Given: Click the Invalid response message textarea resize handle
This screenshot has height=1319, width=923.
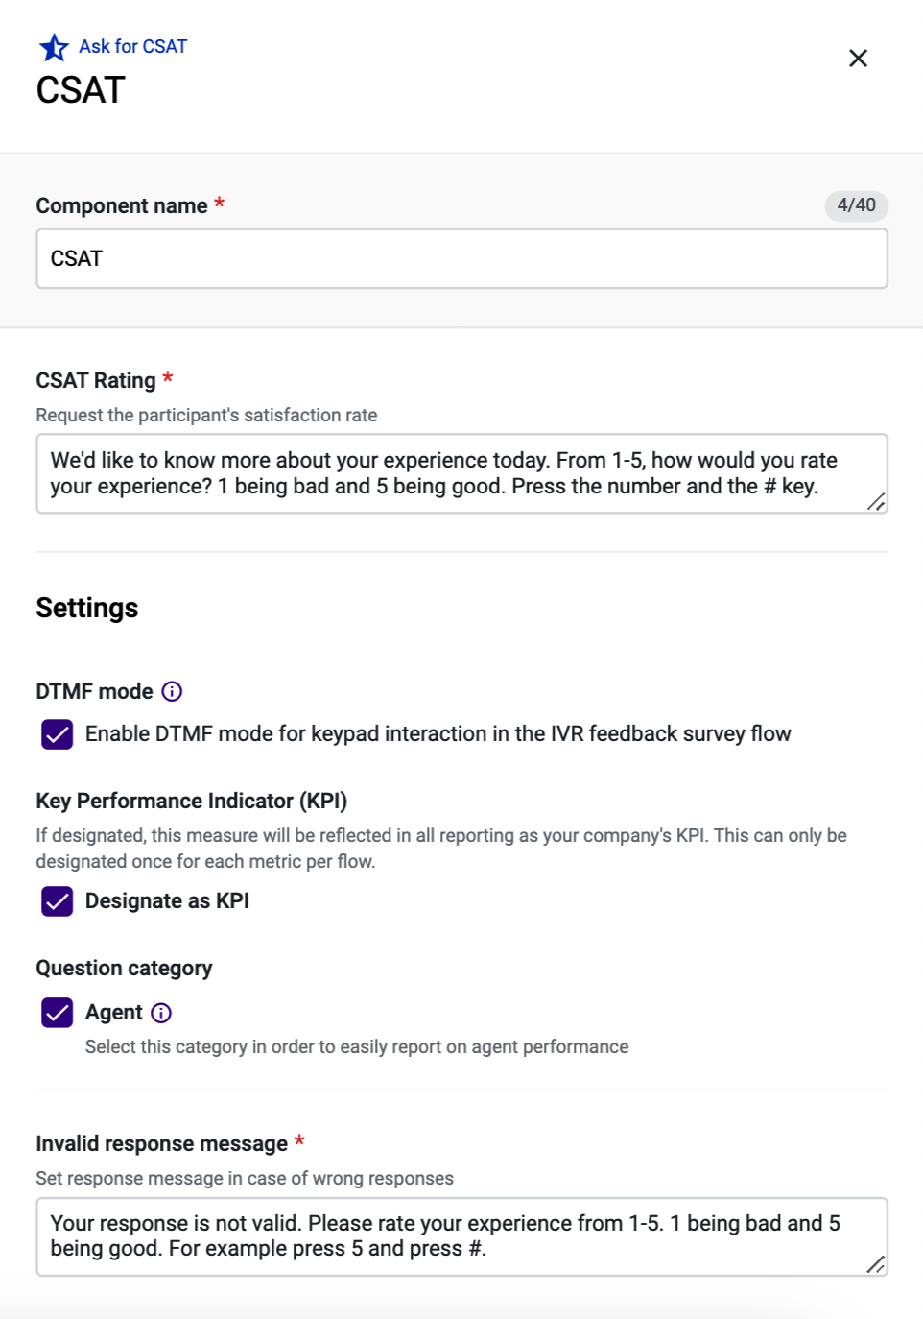Looking at the screenshot, I should 876,1264.
